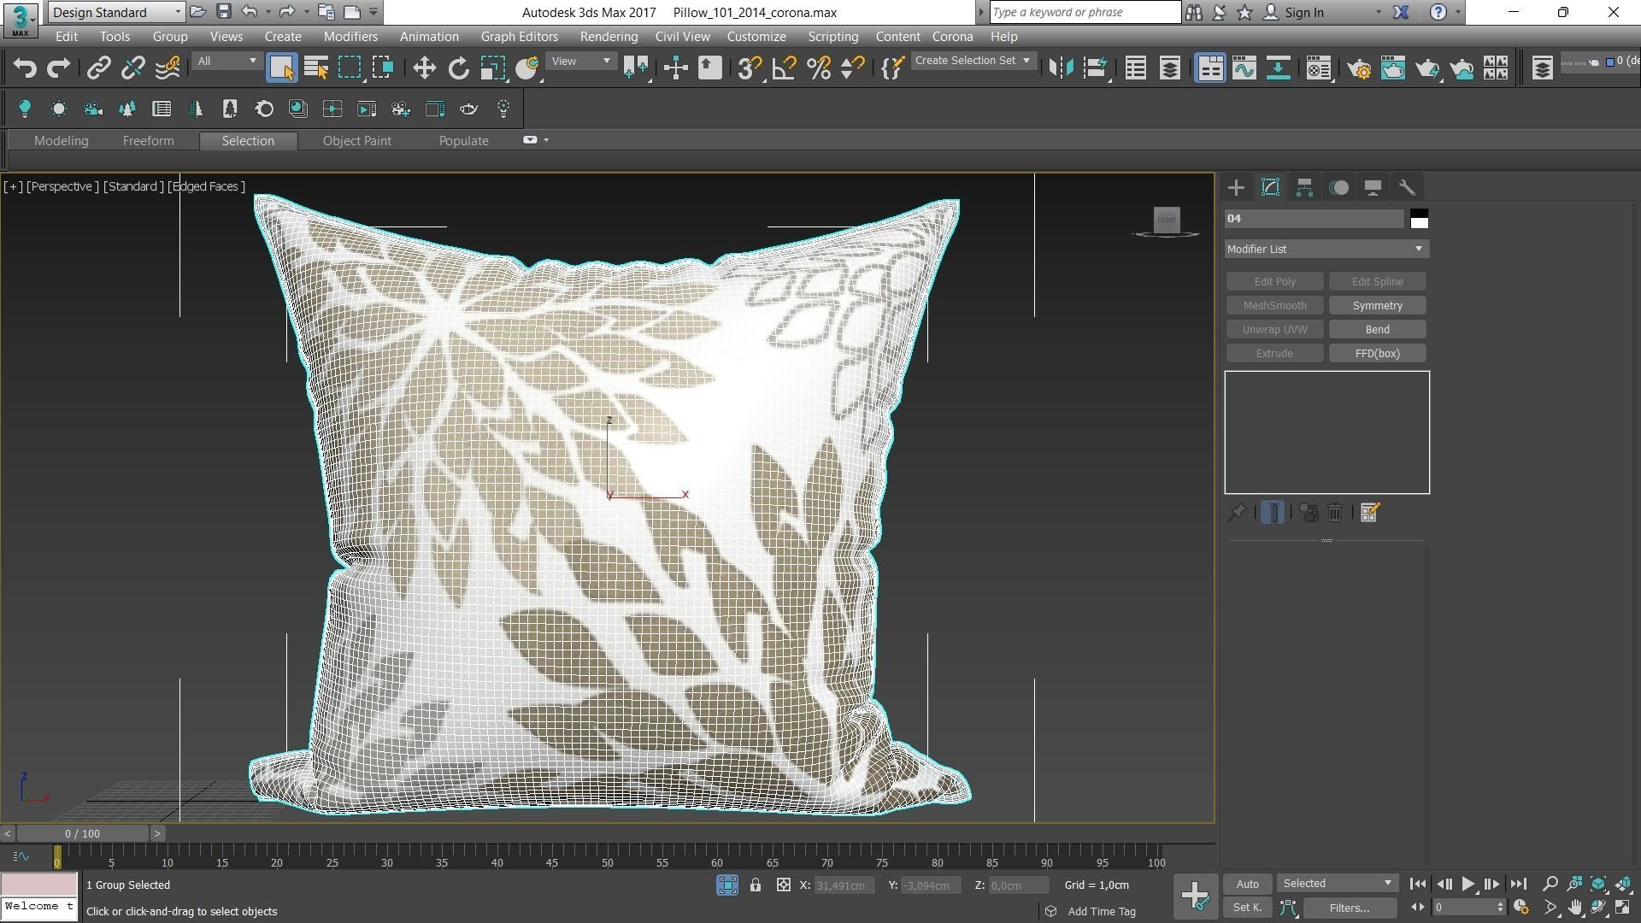
Task: Play the animation
Action: click(x=1467, y=885)
